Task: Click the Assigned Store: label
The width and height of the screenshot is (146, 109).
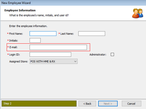Action: (x=19, y=61)
